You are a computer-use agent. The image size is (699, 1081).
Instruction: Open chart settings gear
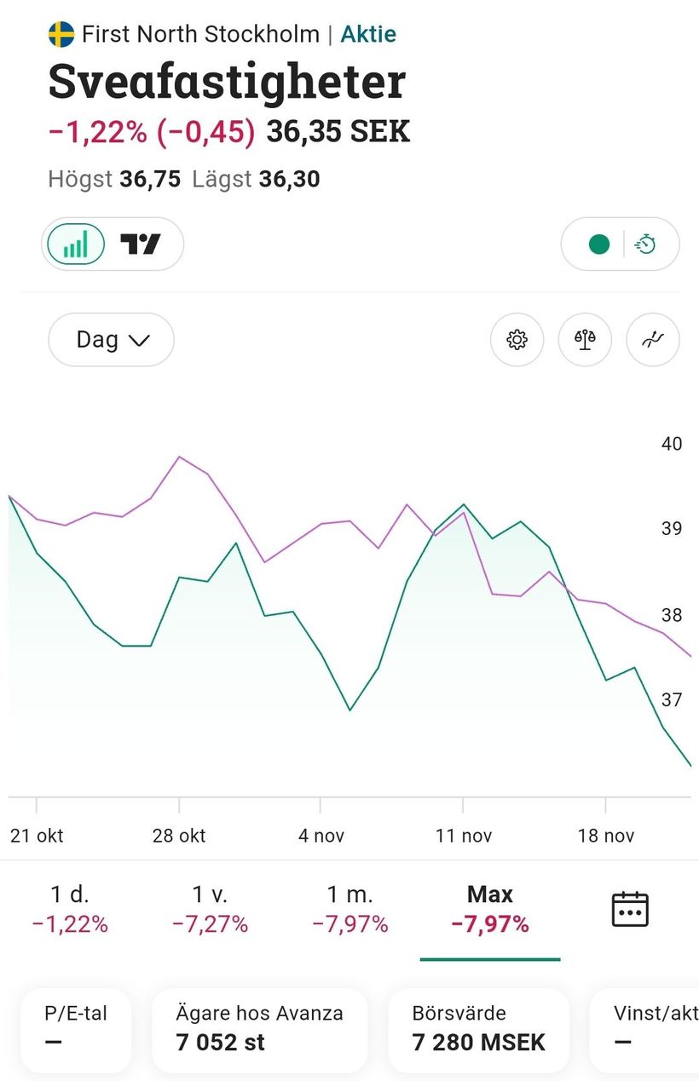[517, 340]
